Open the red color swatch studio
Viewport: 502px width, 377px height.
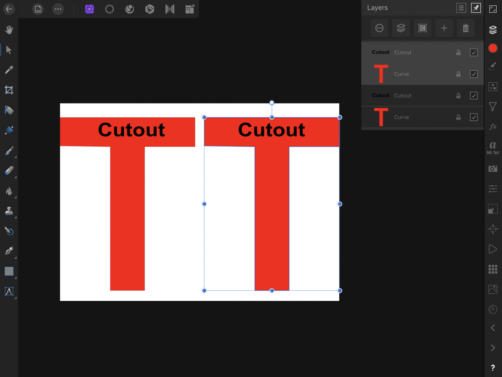pos(493,48)
